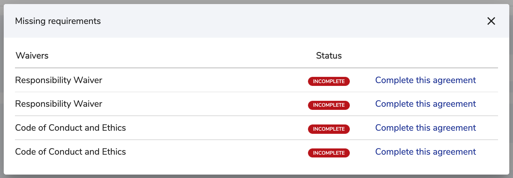The image size is (513, 178).
Task: Complete the second Responsibility Waiver agreement
Action: [425, 104]
